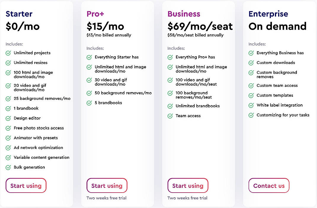Click the checkmark beside Custom templates

pyautogui.click(x=251, y=95)
